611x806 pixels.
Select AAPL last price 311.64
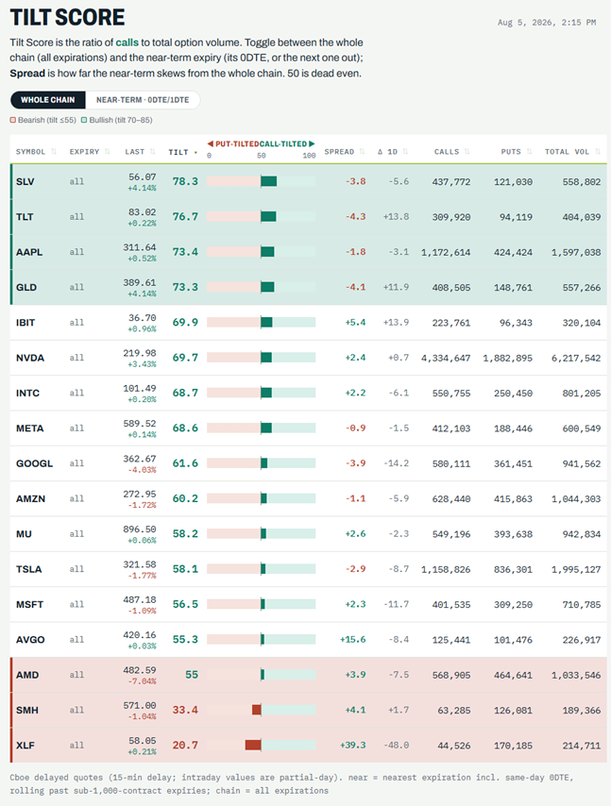tap(140, 247)
